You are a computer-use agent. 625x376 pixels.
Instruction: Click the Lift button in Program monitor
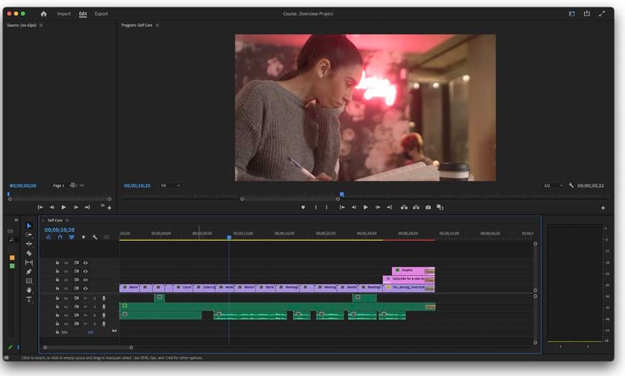coord(404,208)
